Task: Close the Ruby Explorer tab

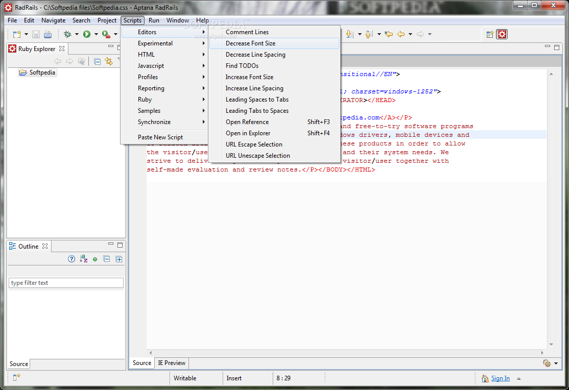Action: (x=62, y=48)
